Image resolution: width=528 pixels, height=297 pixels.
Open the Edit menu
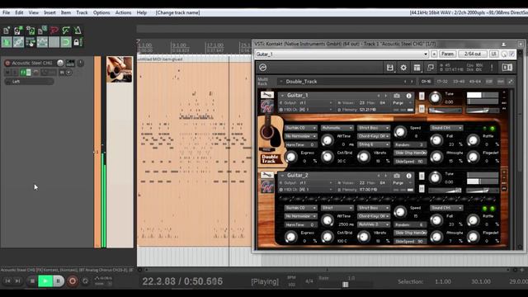19,13
